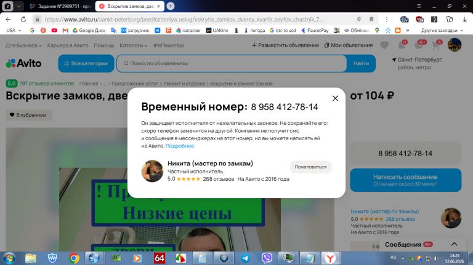Show more hidden bookmarks chevron
This screenshot has width=473, height=265.
pyautogui.click(x=408, y=30)
